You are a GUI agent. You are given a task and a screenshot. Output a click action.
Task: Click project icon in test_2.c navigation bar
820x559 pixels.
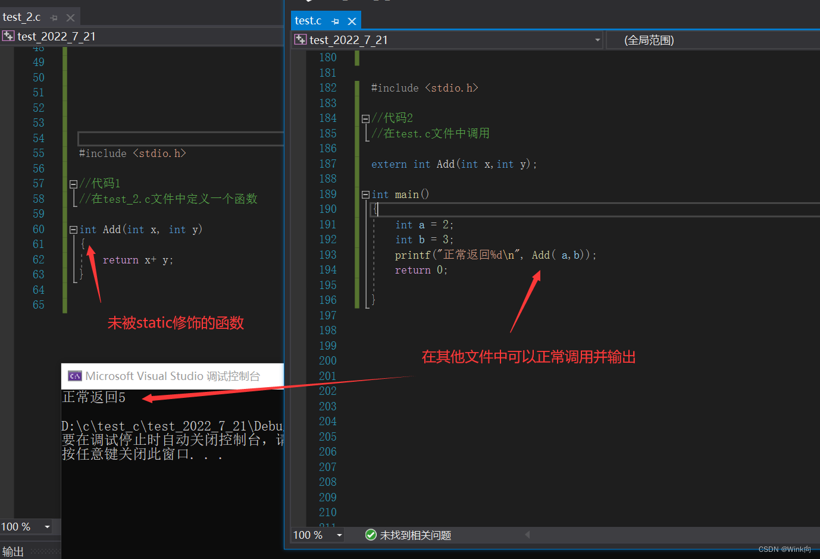click(x=8, y=36)
